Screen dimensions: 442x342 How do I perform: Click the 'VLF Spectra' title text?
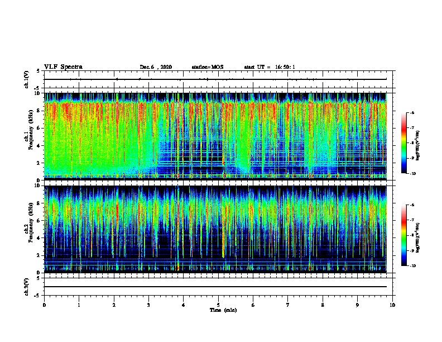pos(63,67)
